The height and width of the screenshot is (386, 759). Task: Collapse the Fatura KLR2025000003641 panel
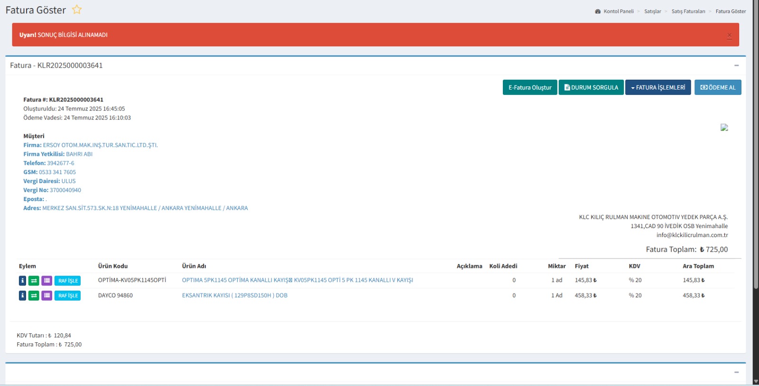pyautogui.click(x=736, y=65)
